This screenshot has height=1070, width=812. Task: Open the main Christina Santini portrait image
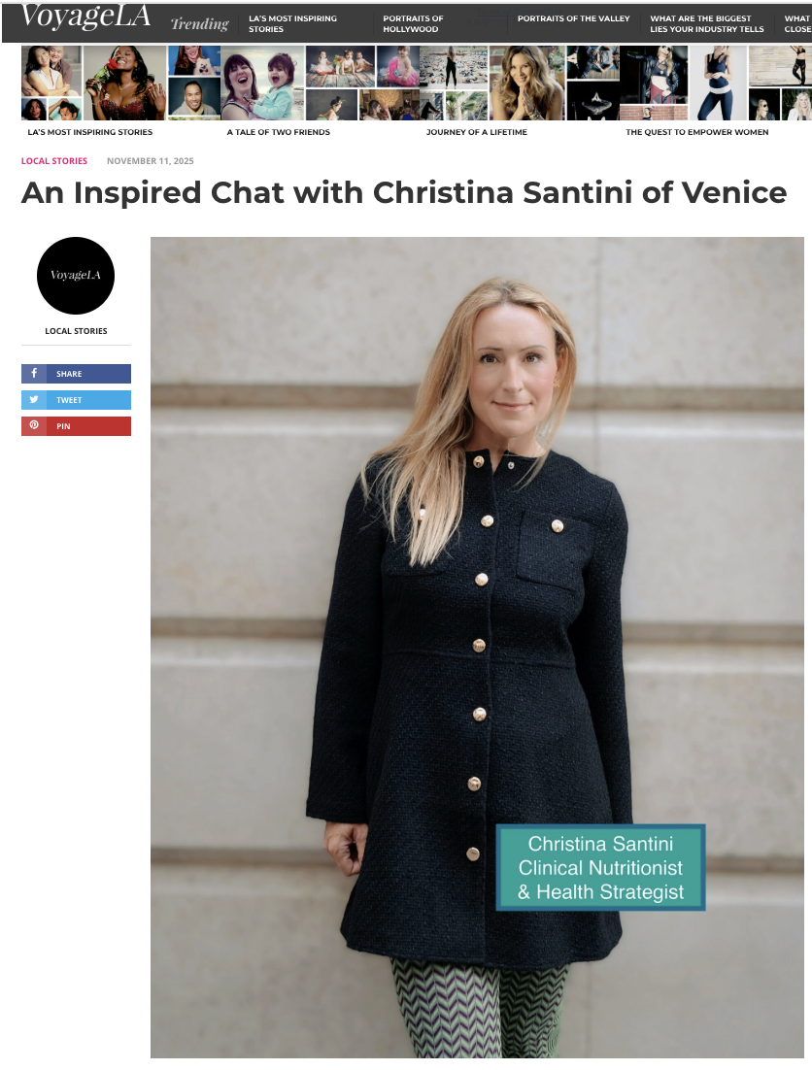(477, 647)
